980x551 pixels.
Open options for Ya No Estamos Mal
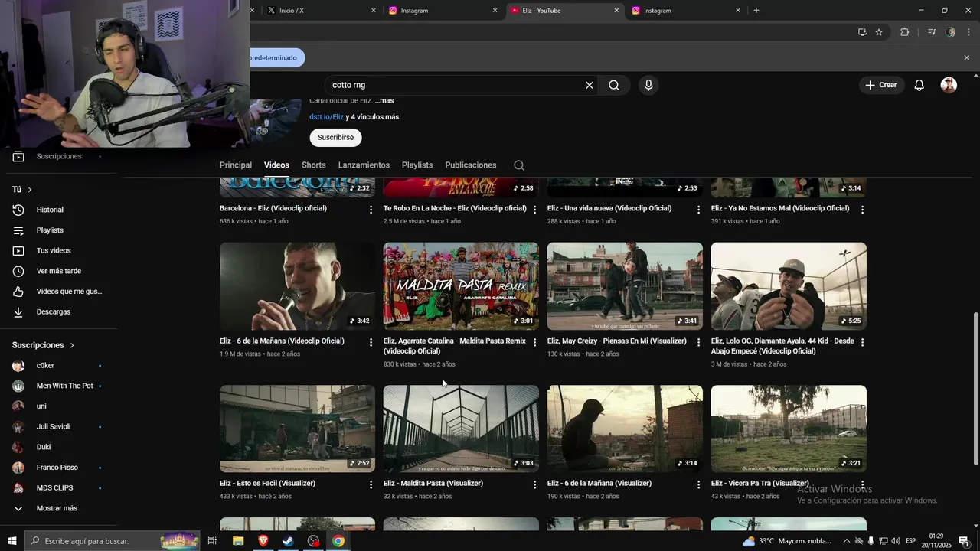(862, 209)
